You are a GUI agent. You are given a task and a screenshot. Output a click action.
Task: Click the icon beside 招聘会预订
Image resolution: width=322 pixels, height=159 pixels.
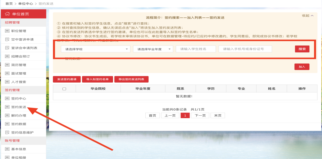(x=7, y=56)
